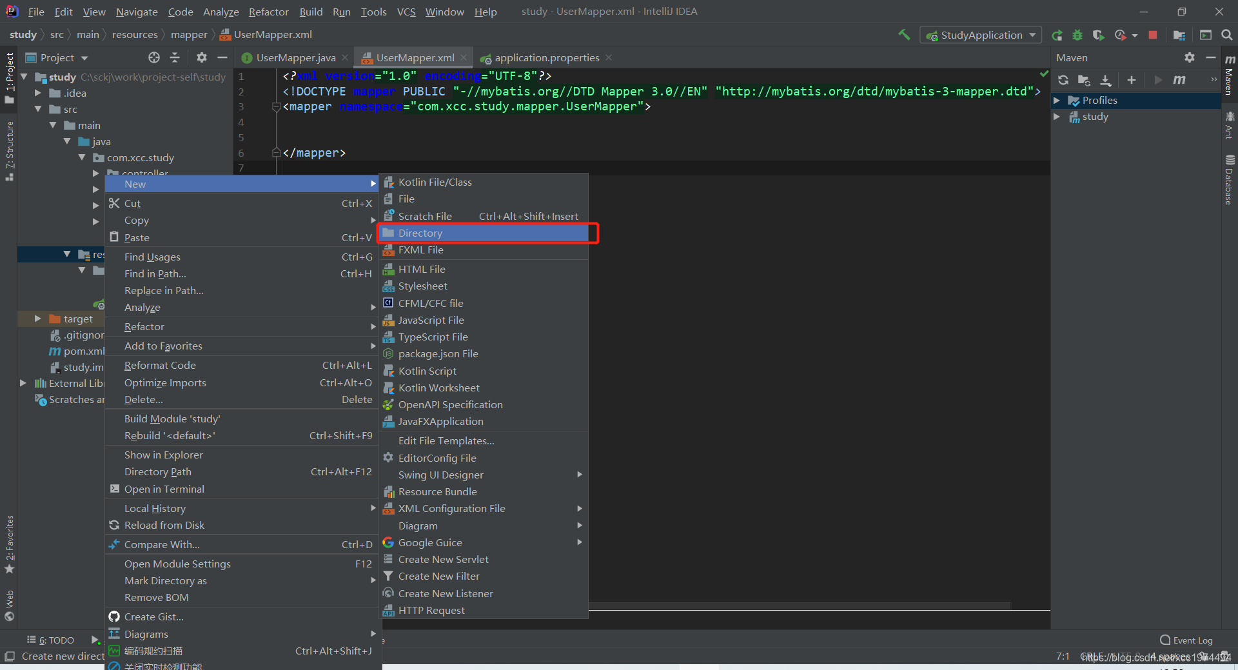Reimport all Maven projects refresh icon
This screenshot has height=670, width=1238.
point(1063,80)
